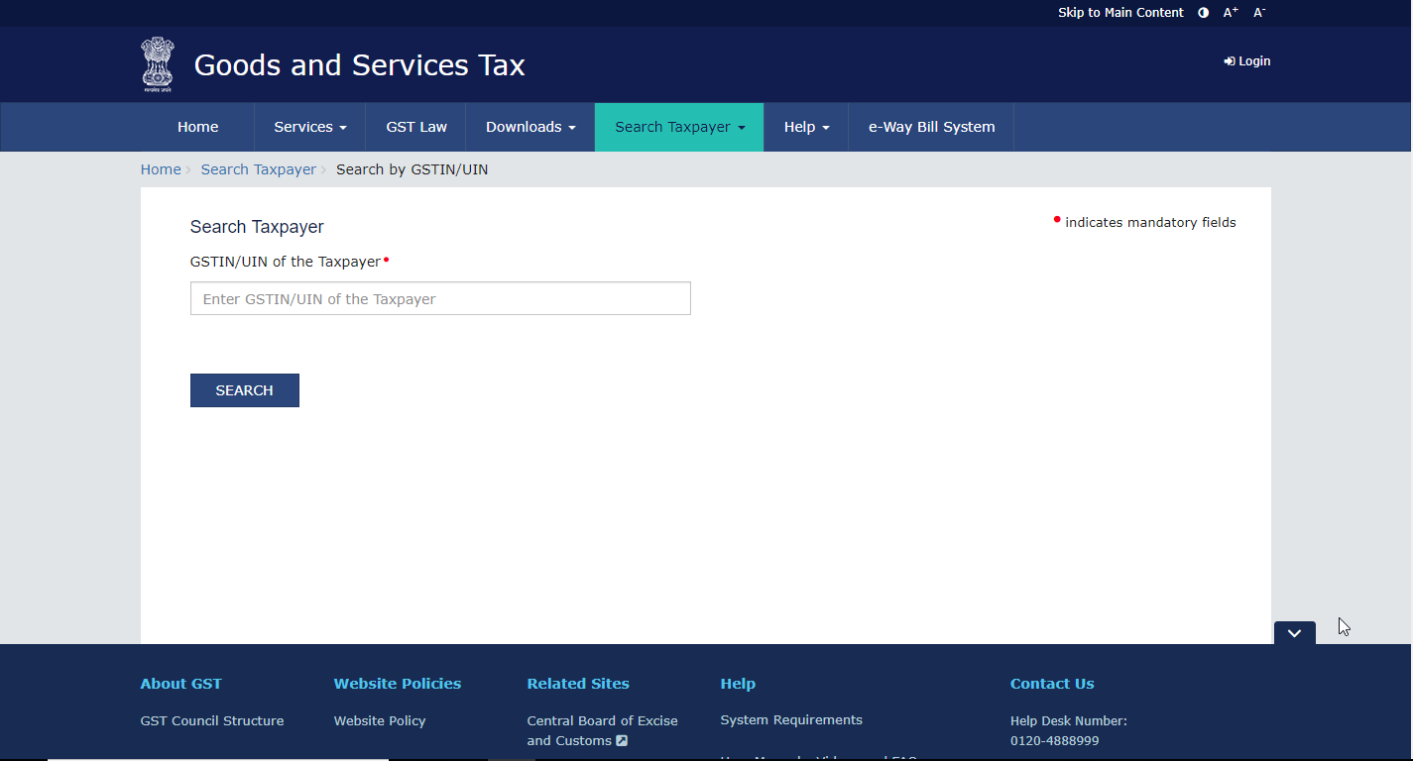This screenshot has height=761, width=1413.
Task: Click the scroll-down chevron above the footer
Action: click(x=1293, y=632)
